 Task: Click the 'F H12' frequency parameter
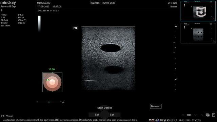pyautogui.click(x=3, y=15)
